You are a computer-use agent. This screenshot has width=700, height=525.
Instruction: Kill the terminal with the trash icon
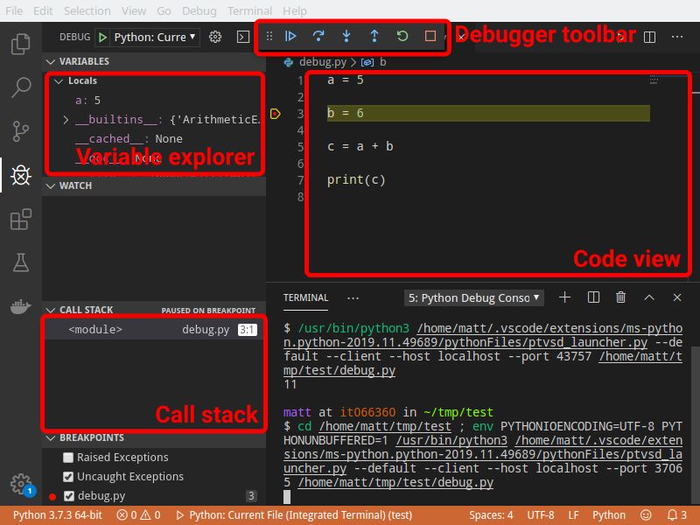pos(620,297)
